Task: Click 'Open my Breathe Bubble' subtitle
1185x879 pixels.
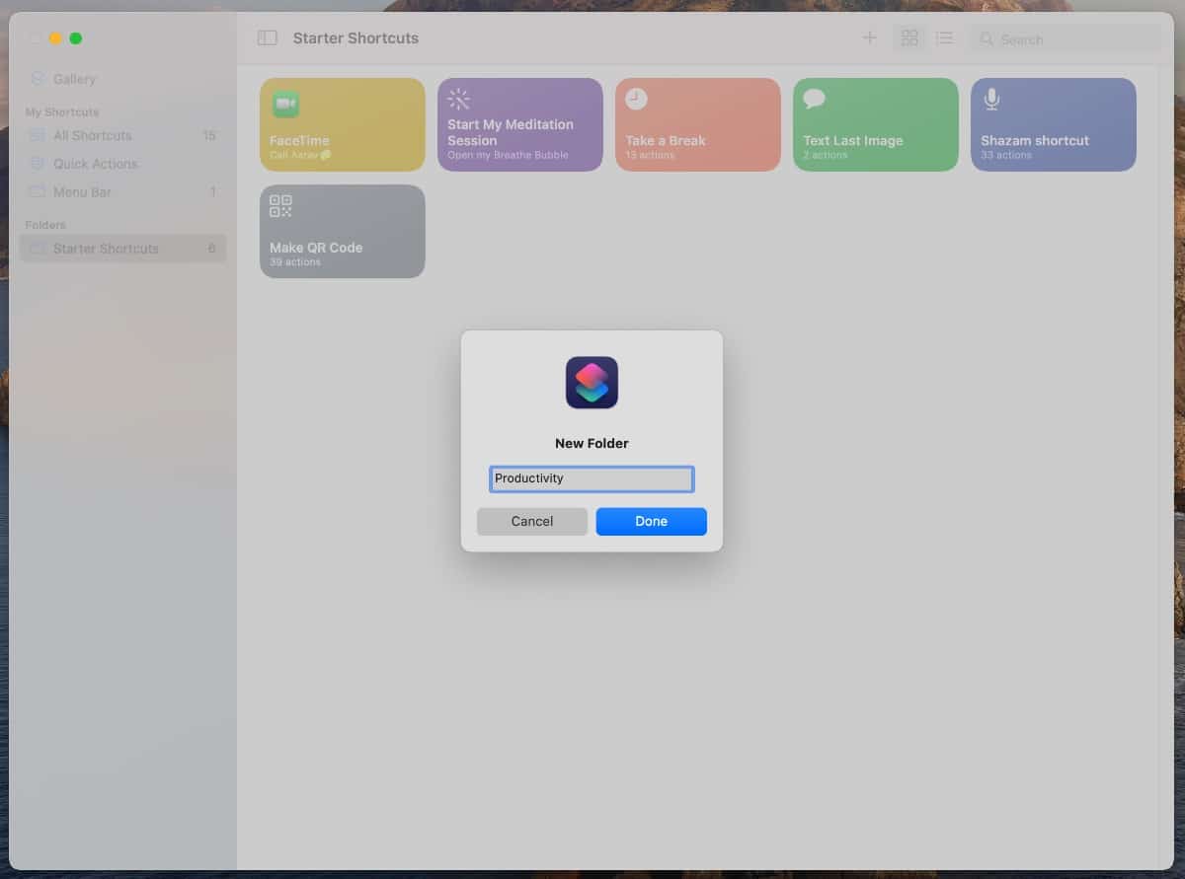Action: (508, 156)
